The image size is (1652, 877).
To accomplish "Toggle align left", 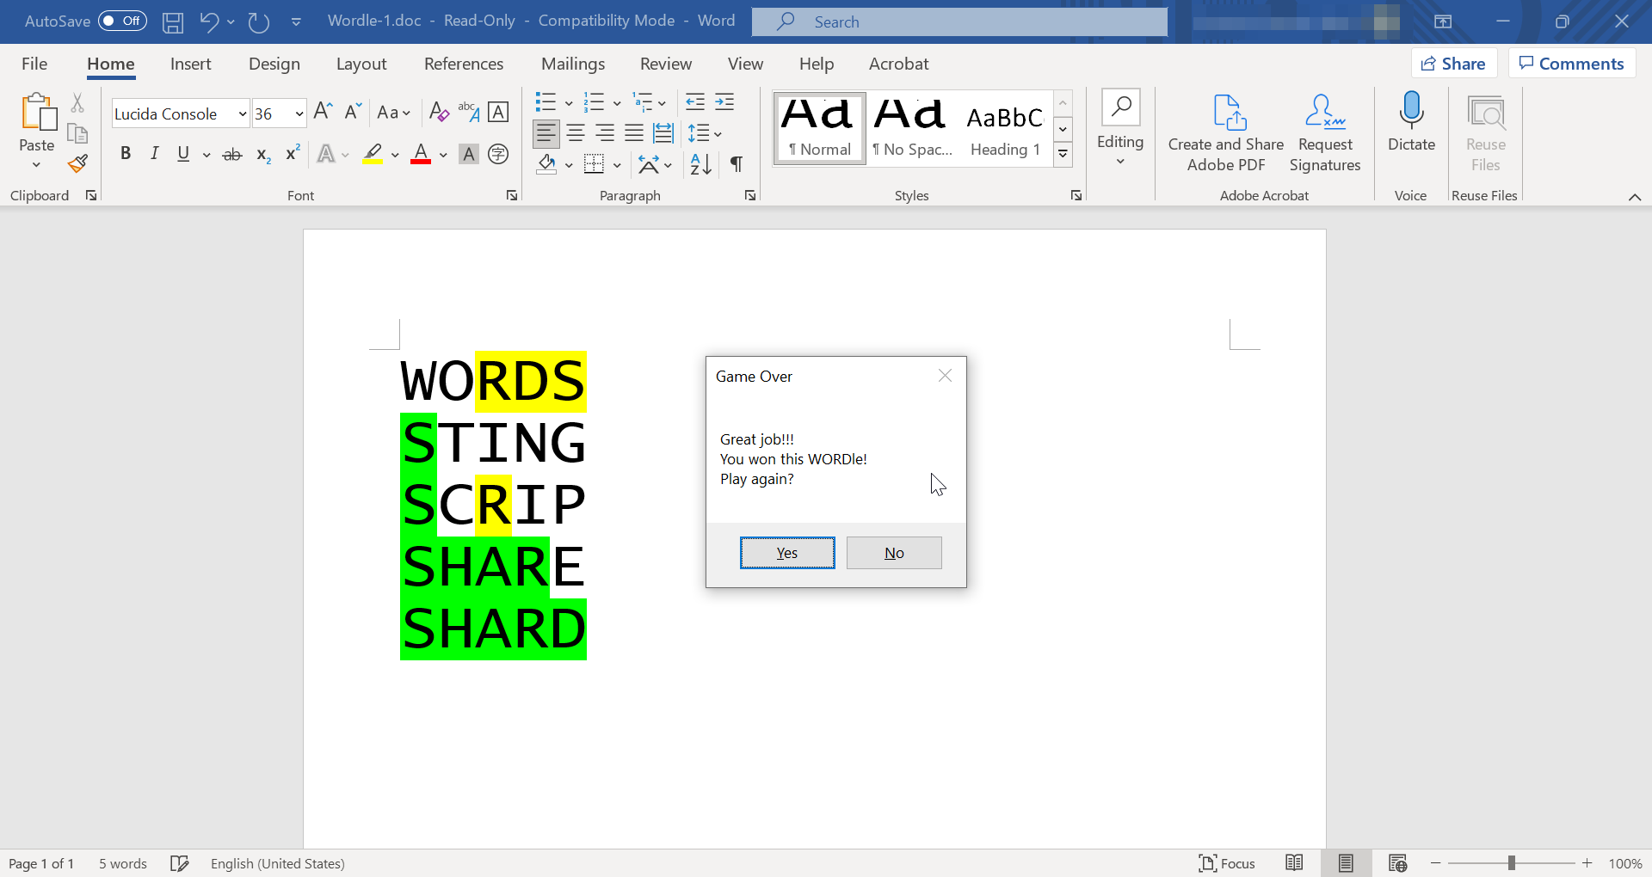I will [x=546, y=133].
